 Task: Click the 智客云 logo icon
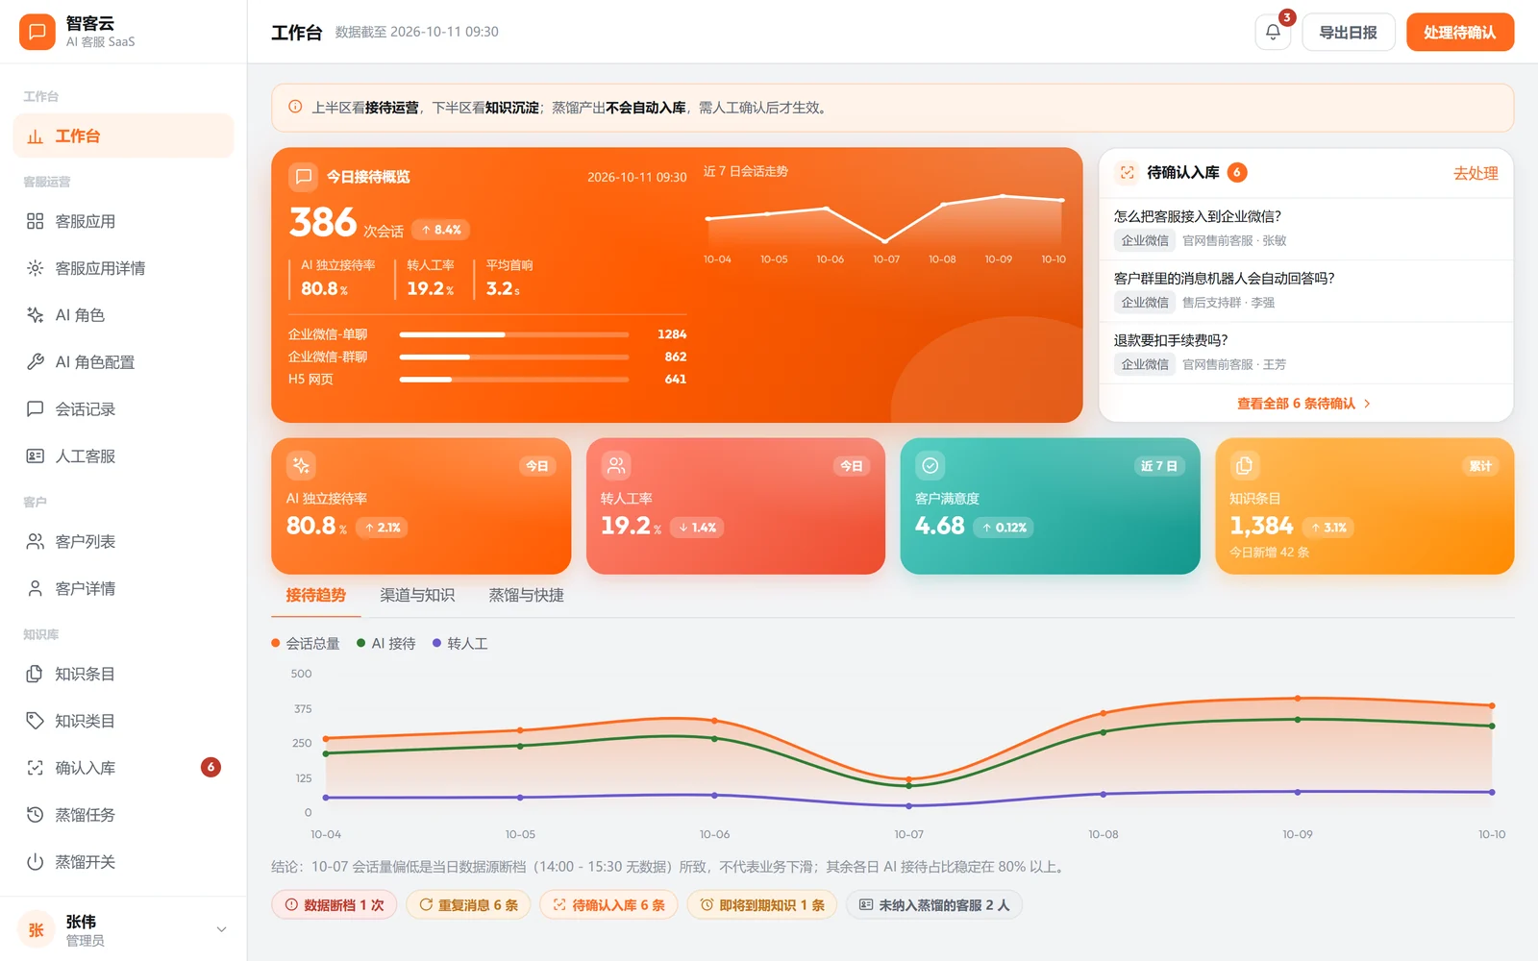(x=37, y=32)
